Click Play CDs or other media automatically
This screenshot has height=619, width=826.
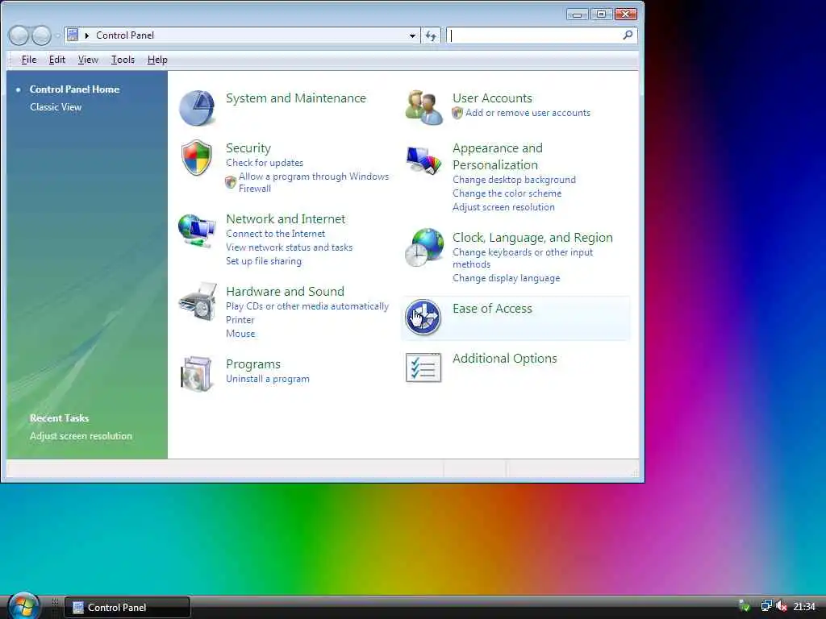(x=307, y=305)
